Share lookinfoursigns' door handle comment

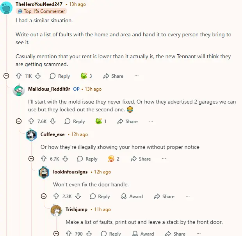click(x=164, y=197)
